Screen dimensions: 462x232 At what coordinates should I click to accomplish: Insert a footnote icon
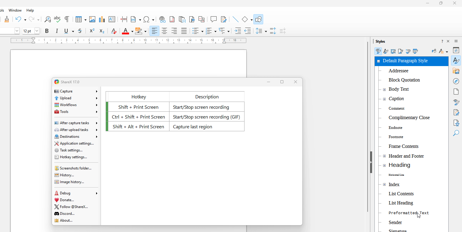(x=172, y=20)
